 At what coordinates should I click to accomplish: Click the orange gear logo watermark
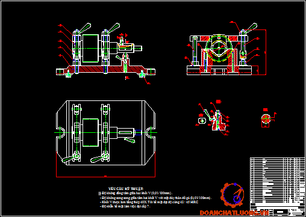232,195
